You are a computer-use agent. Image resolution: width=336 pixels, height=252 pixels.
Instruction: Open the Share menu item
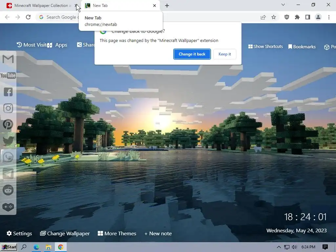click(86, 45)
